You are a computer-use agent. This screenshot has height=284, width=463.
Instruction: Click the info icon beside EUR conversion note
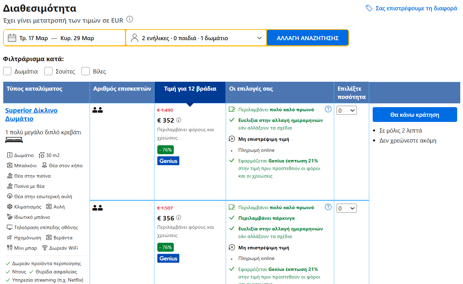(129, 19)
